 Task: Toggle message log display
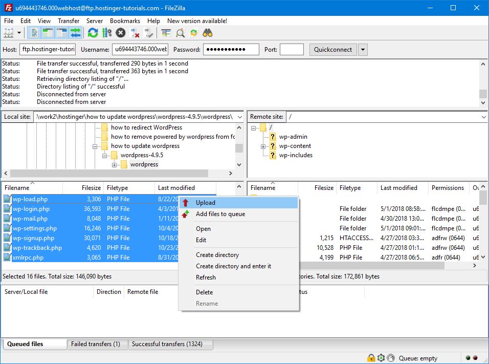click(34, 33)
